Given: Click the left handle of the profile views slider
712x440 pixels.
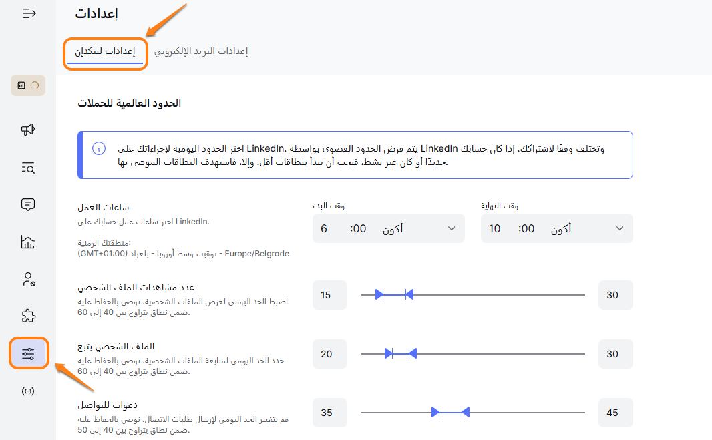Looking at the screenshot, I should pos(379,294).
